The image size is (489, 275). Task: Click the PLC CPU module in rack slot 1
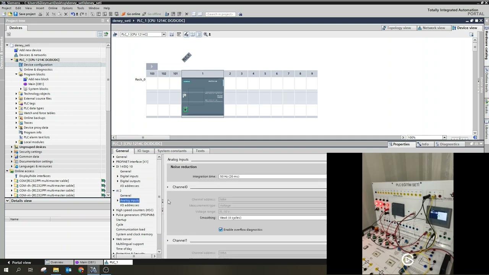(202, 97)
